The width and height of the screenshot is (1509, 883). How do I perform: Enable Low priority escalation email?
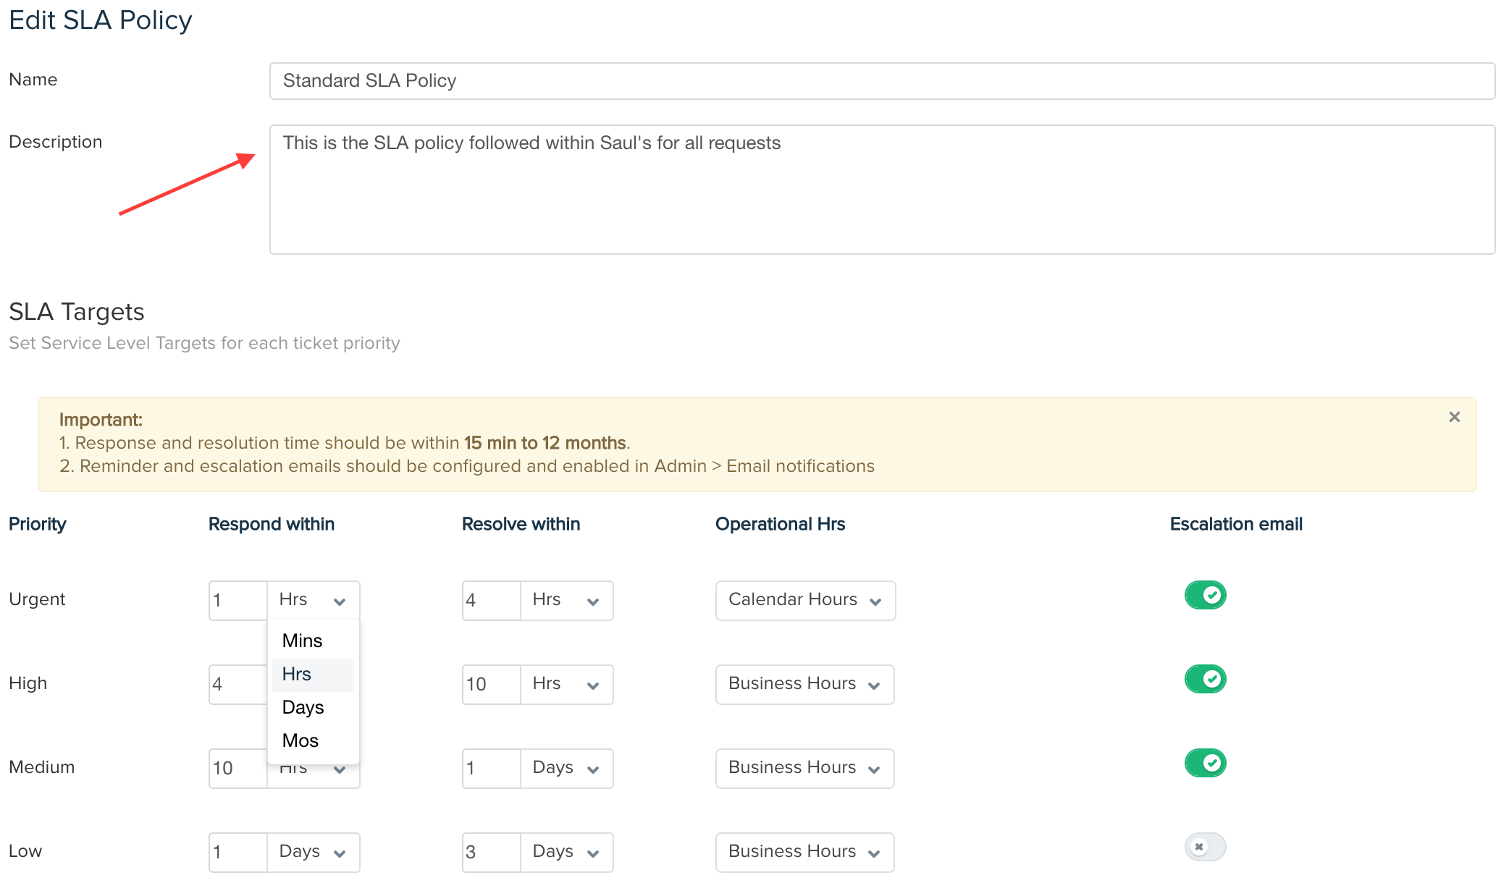[x=1205, y=847]
